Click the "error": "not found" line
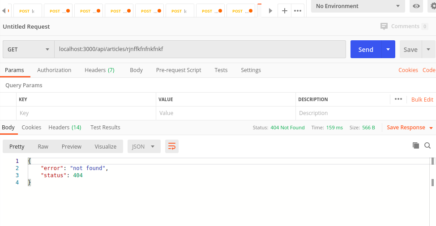 [74, 168]
